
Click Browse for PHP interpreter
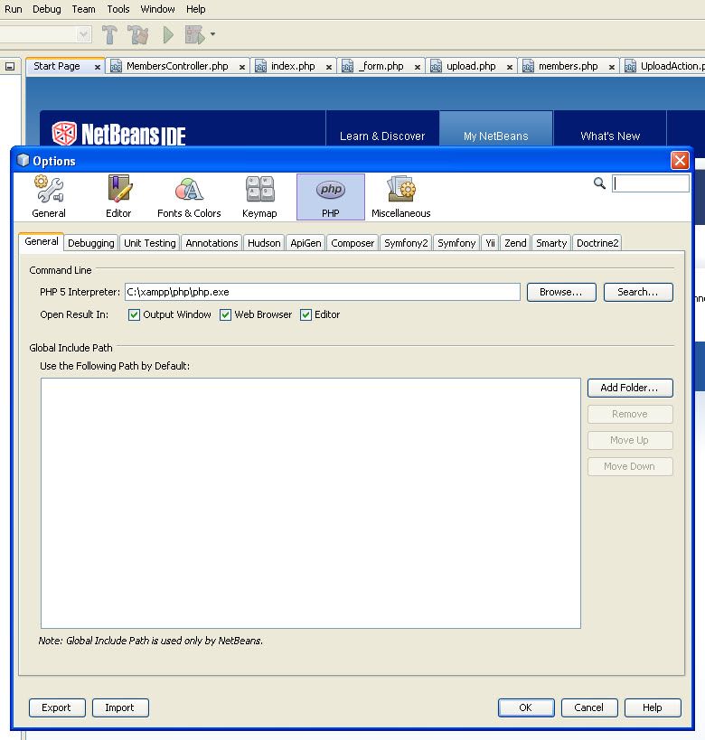[561, 292]
